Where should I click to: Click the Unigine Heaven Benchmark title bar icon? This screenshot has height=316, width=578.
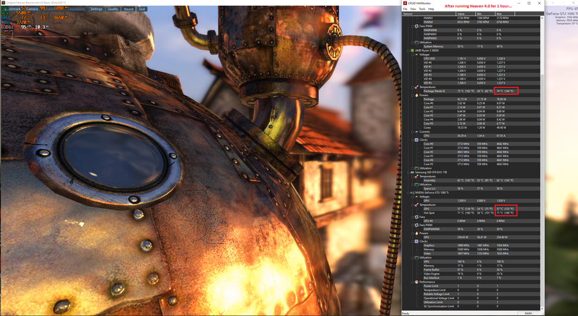click(3, 2)
